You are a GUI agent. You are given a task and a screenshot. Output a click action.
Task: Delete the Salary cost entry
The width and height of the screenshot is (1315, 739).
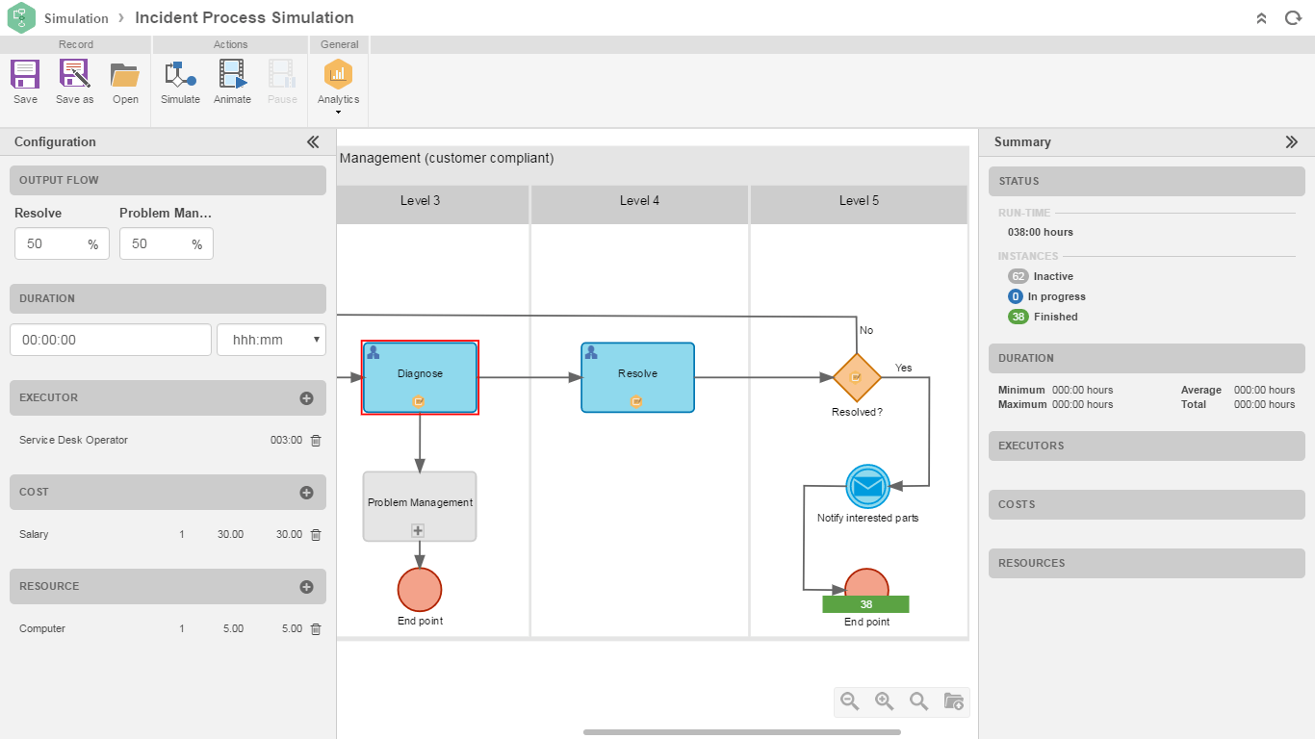[316, 534]
